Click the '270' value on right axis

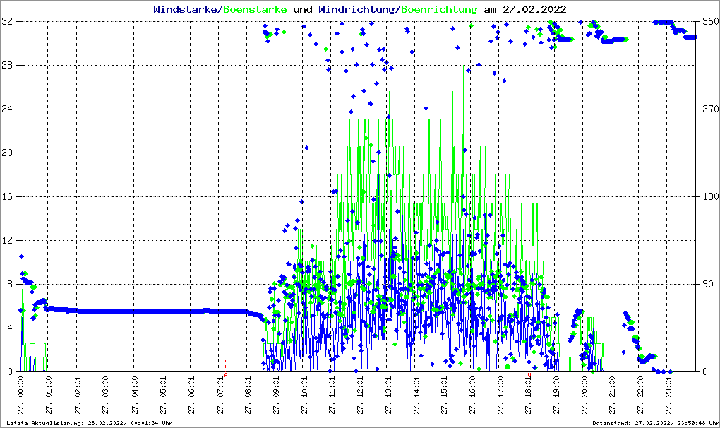[709, 109]
